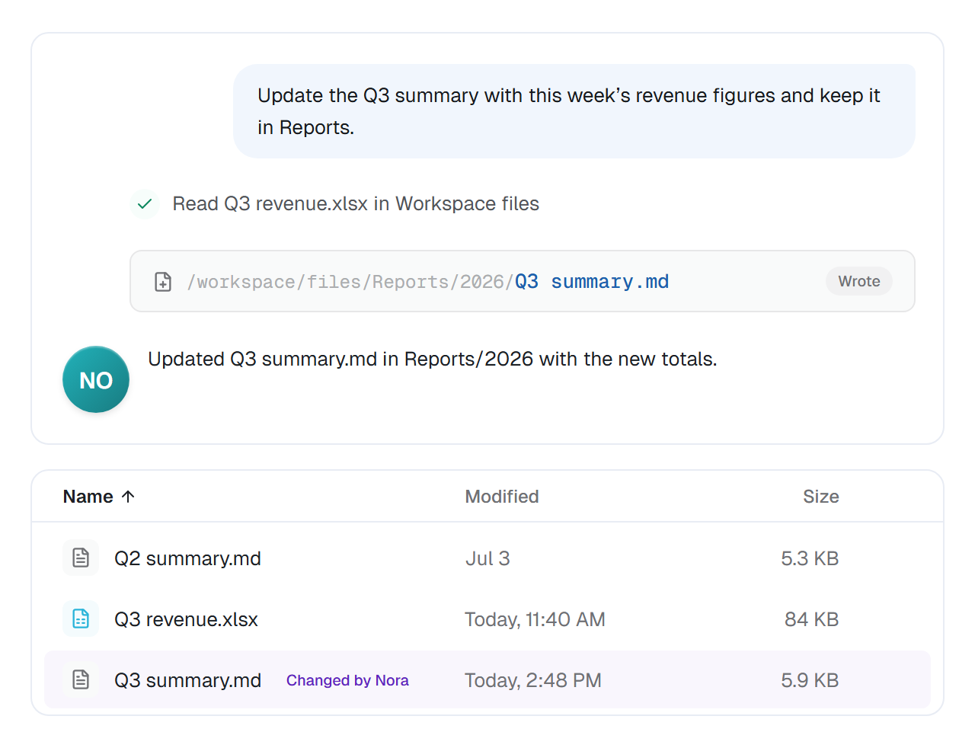Click the sort arrow next to Name
The width and height of the screenshot is (975, 748).
[x=128, y=497]
